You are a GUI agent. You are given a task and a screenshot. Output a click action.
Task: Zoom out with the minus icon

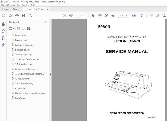(106, 16)
